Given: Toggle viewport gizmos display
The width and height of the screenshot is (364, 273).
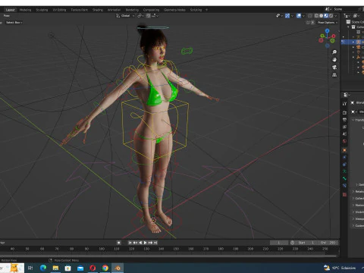Looking at the screenshot, I should [287, 16].
